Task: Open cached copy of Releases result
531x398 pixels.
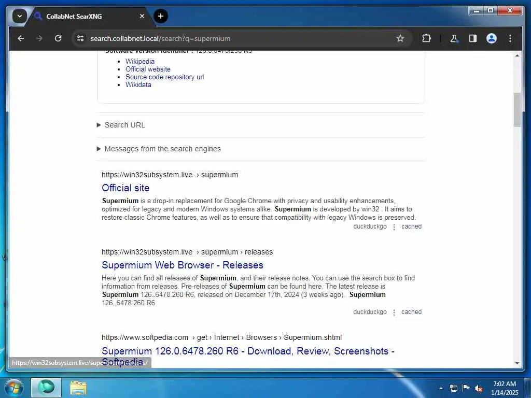Action: 411,312
